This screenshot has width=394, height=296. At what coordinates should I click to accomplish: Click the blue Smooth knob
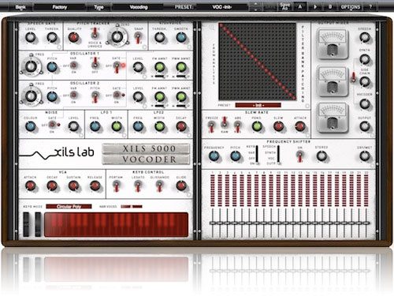[181, 38]
